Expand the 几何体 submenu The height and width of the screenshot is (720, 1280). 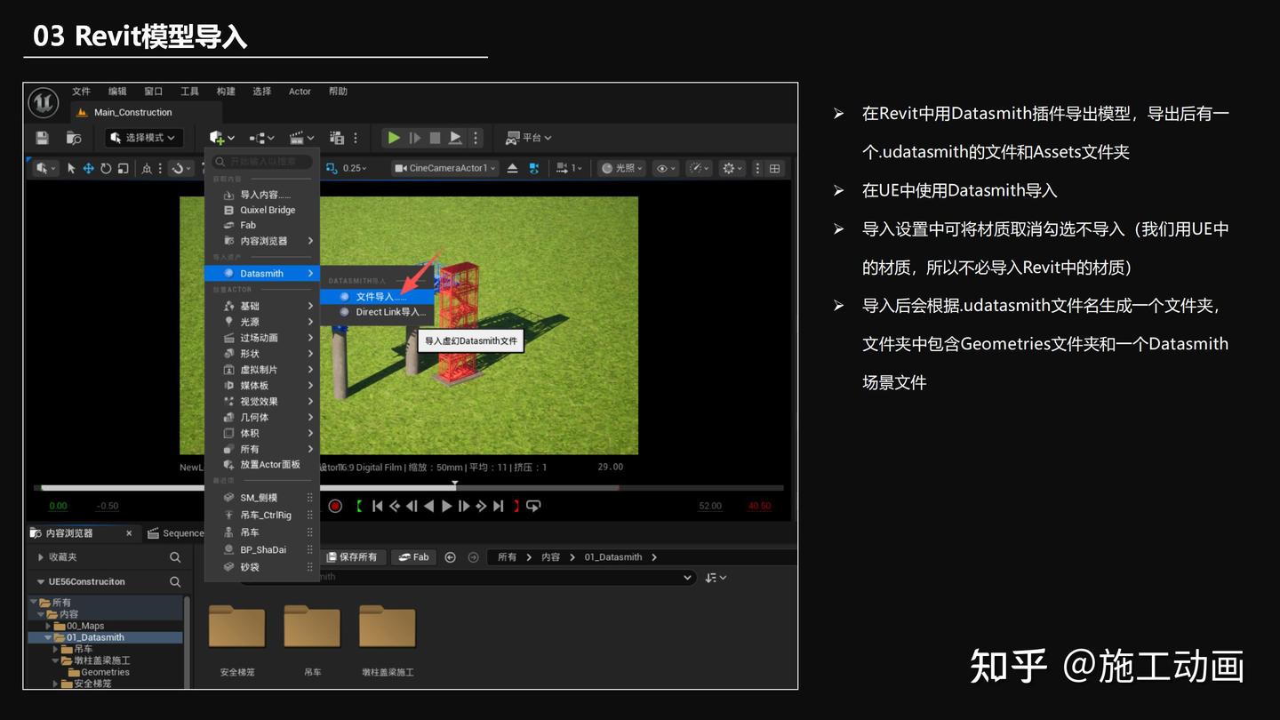261,417
